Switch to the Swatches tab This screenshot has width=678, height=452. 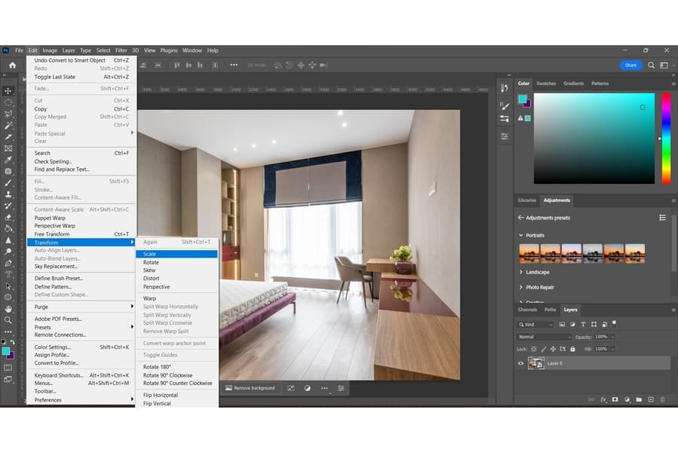pyautogui.click(x=546, y=84)
